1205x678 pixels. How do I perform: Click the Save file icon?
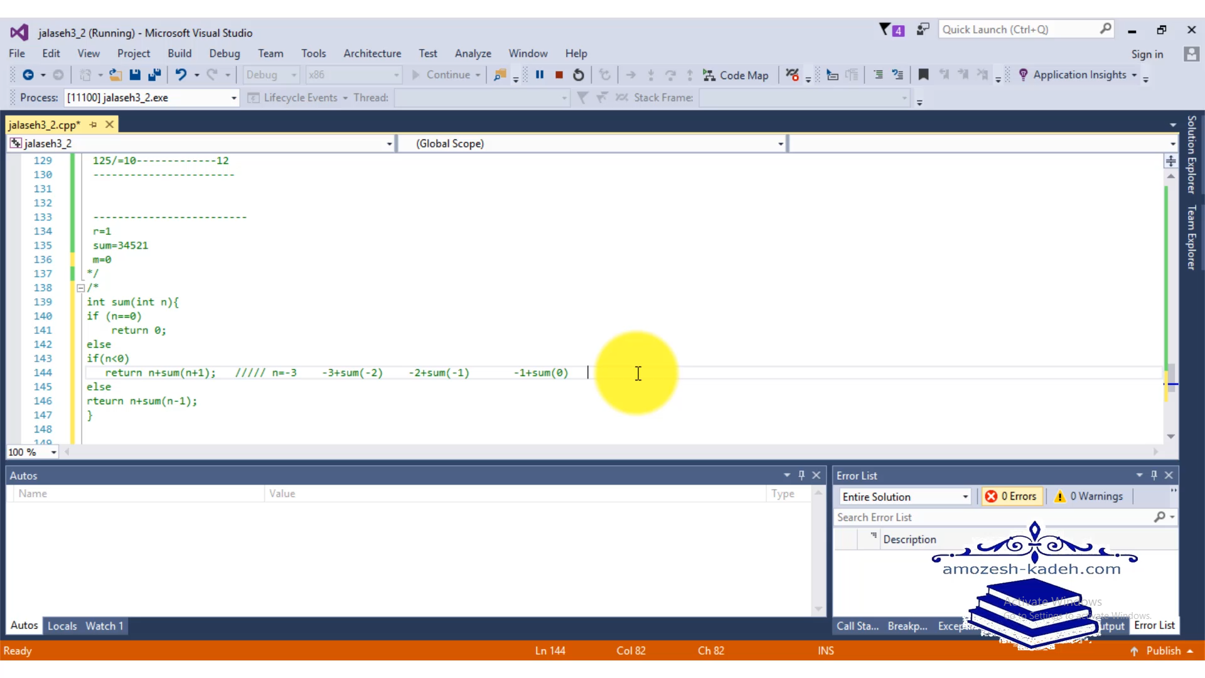pyautogui.click(x=135, y=75)
